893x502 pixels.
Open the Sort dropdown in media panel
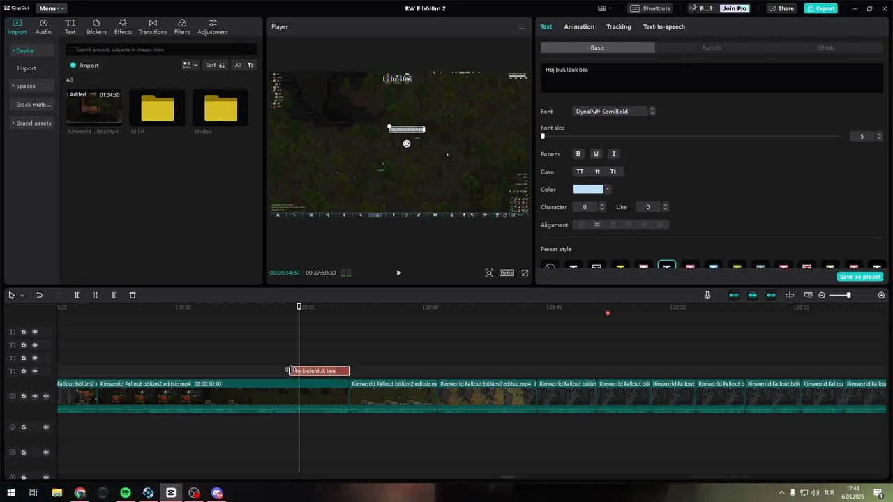click(x=215, y=65)
